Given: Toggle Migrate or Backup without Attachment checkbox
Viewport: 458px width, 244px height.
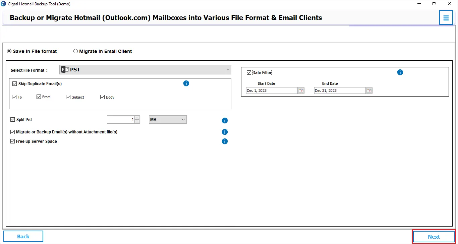Looking at the screenshot, I should pos(13,132).
